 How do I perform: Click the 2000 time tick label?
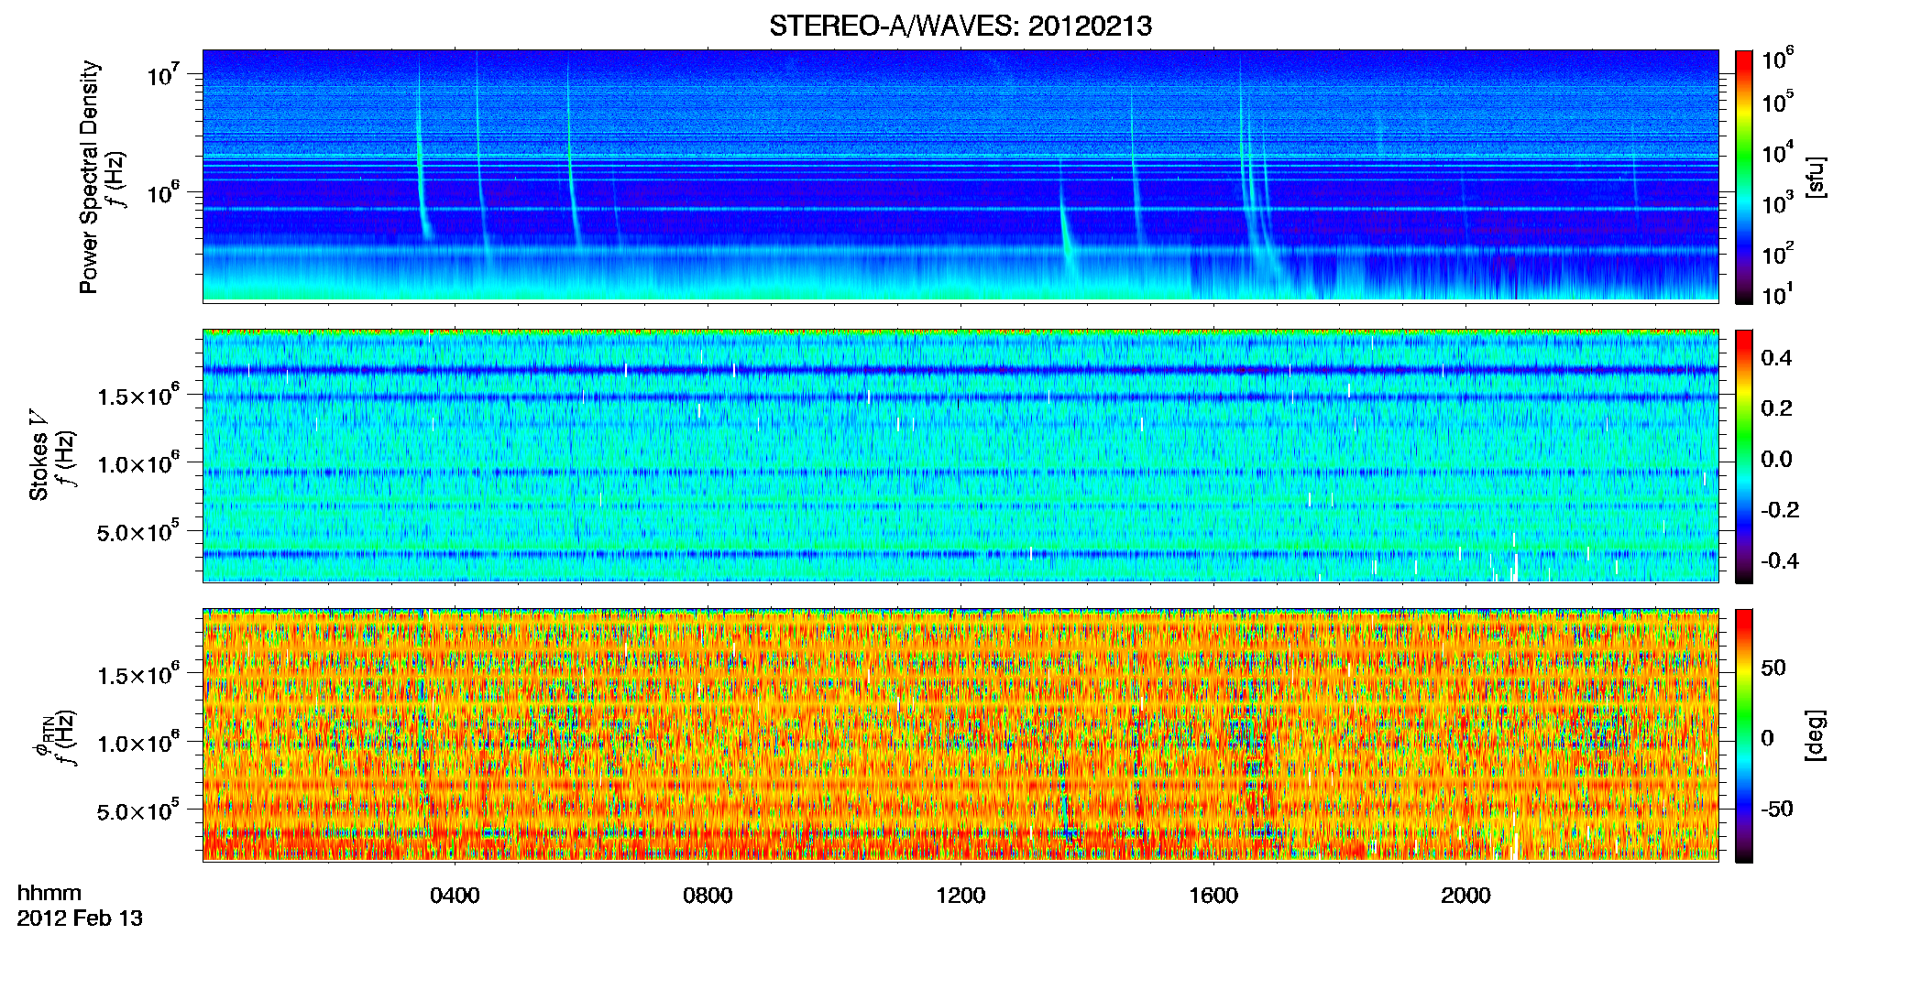point(1465,896)
